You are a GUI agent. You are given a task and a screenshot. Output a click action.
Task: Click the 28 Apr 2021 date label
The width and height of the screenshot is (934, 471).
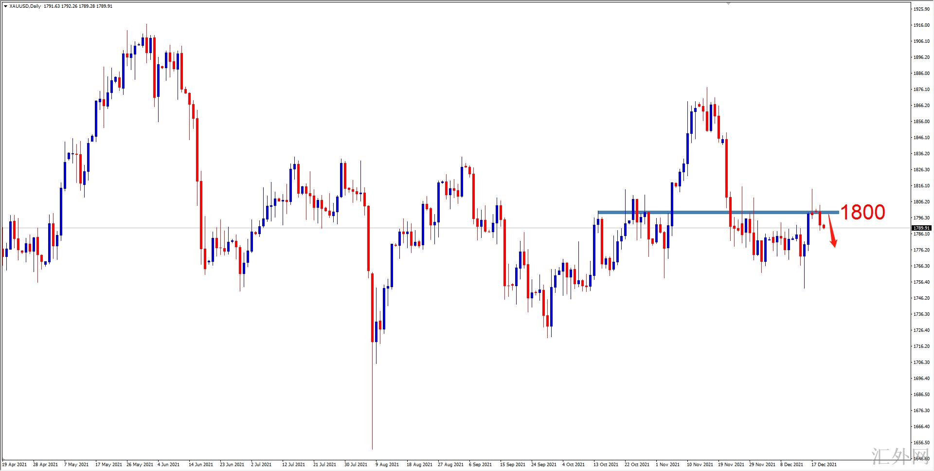tap(46, 465)
